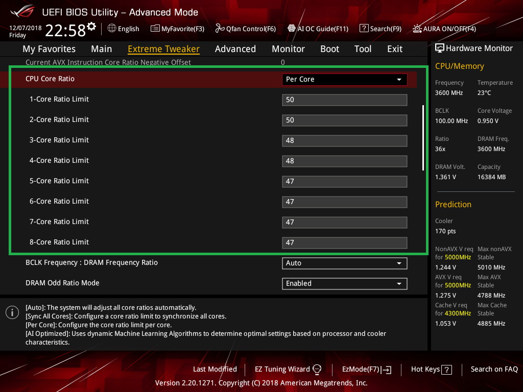Open Qfan Control(F6)

click(246, 29)
